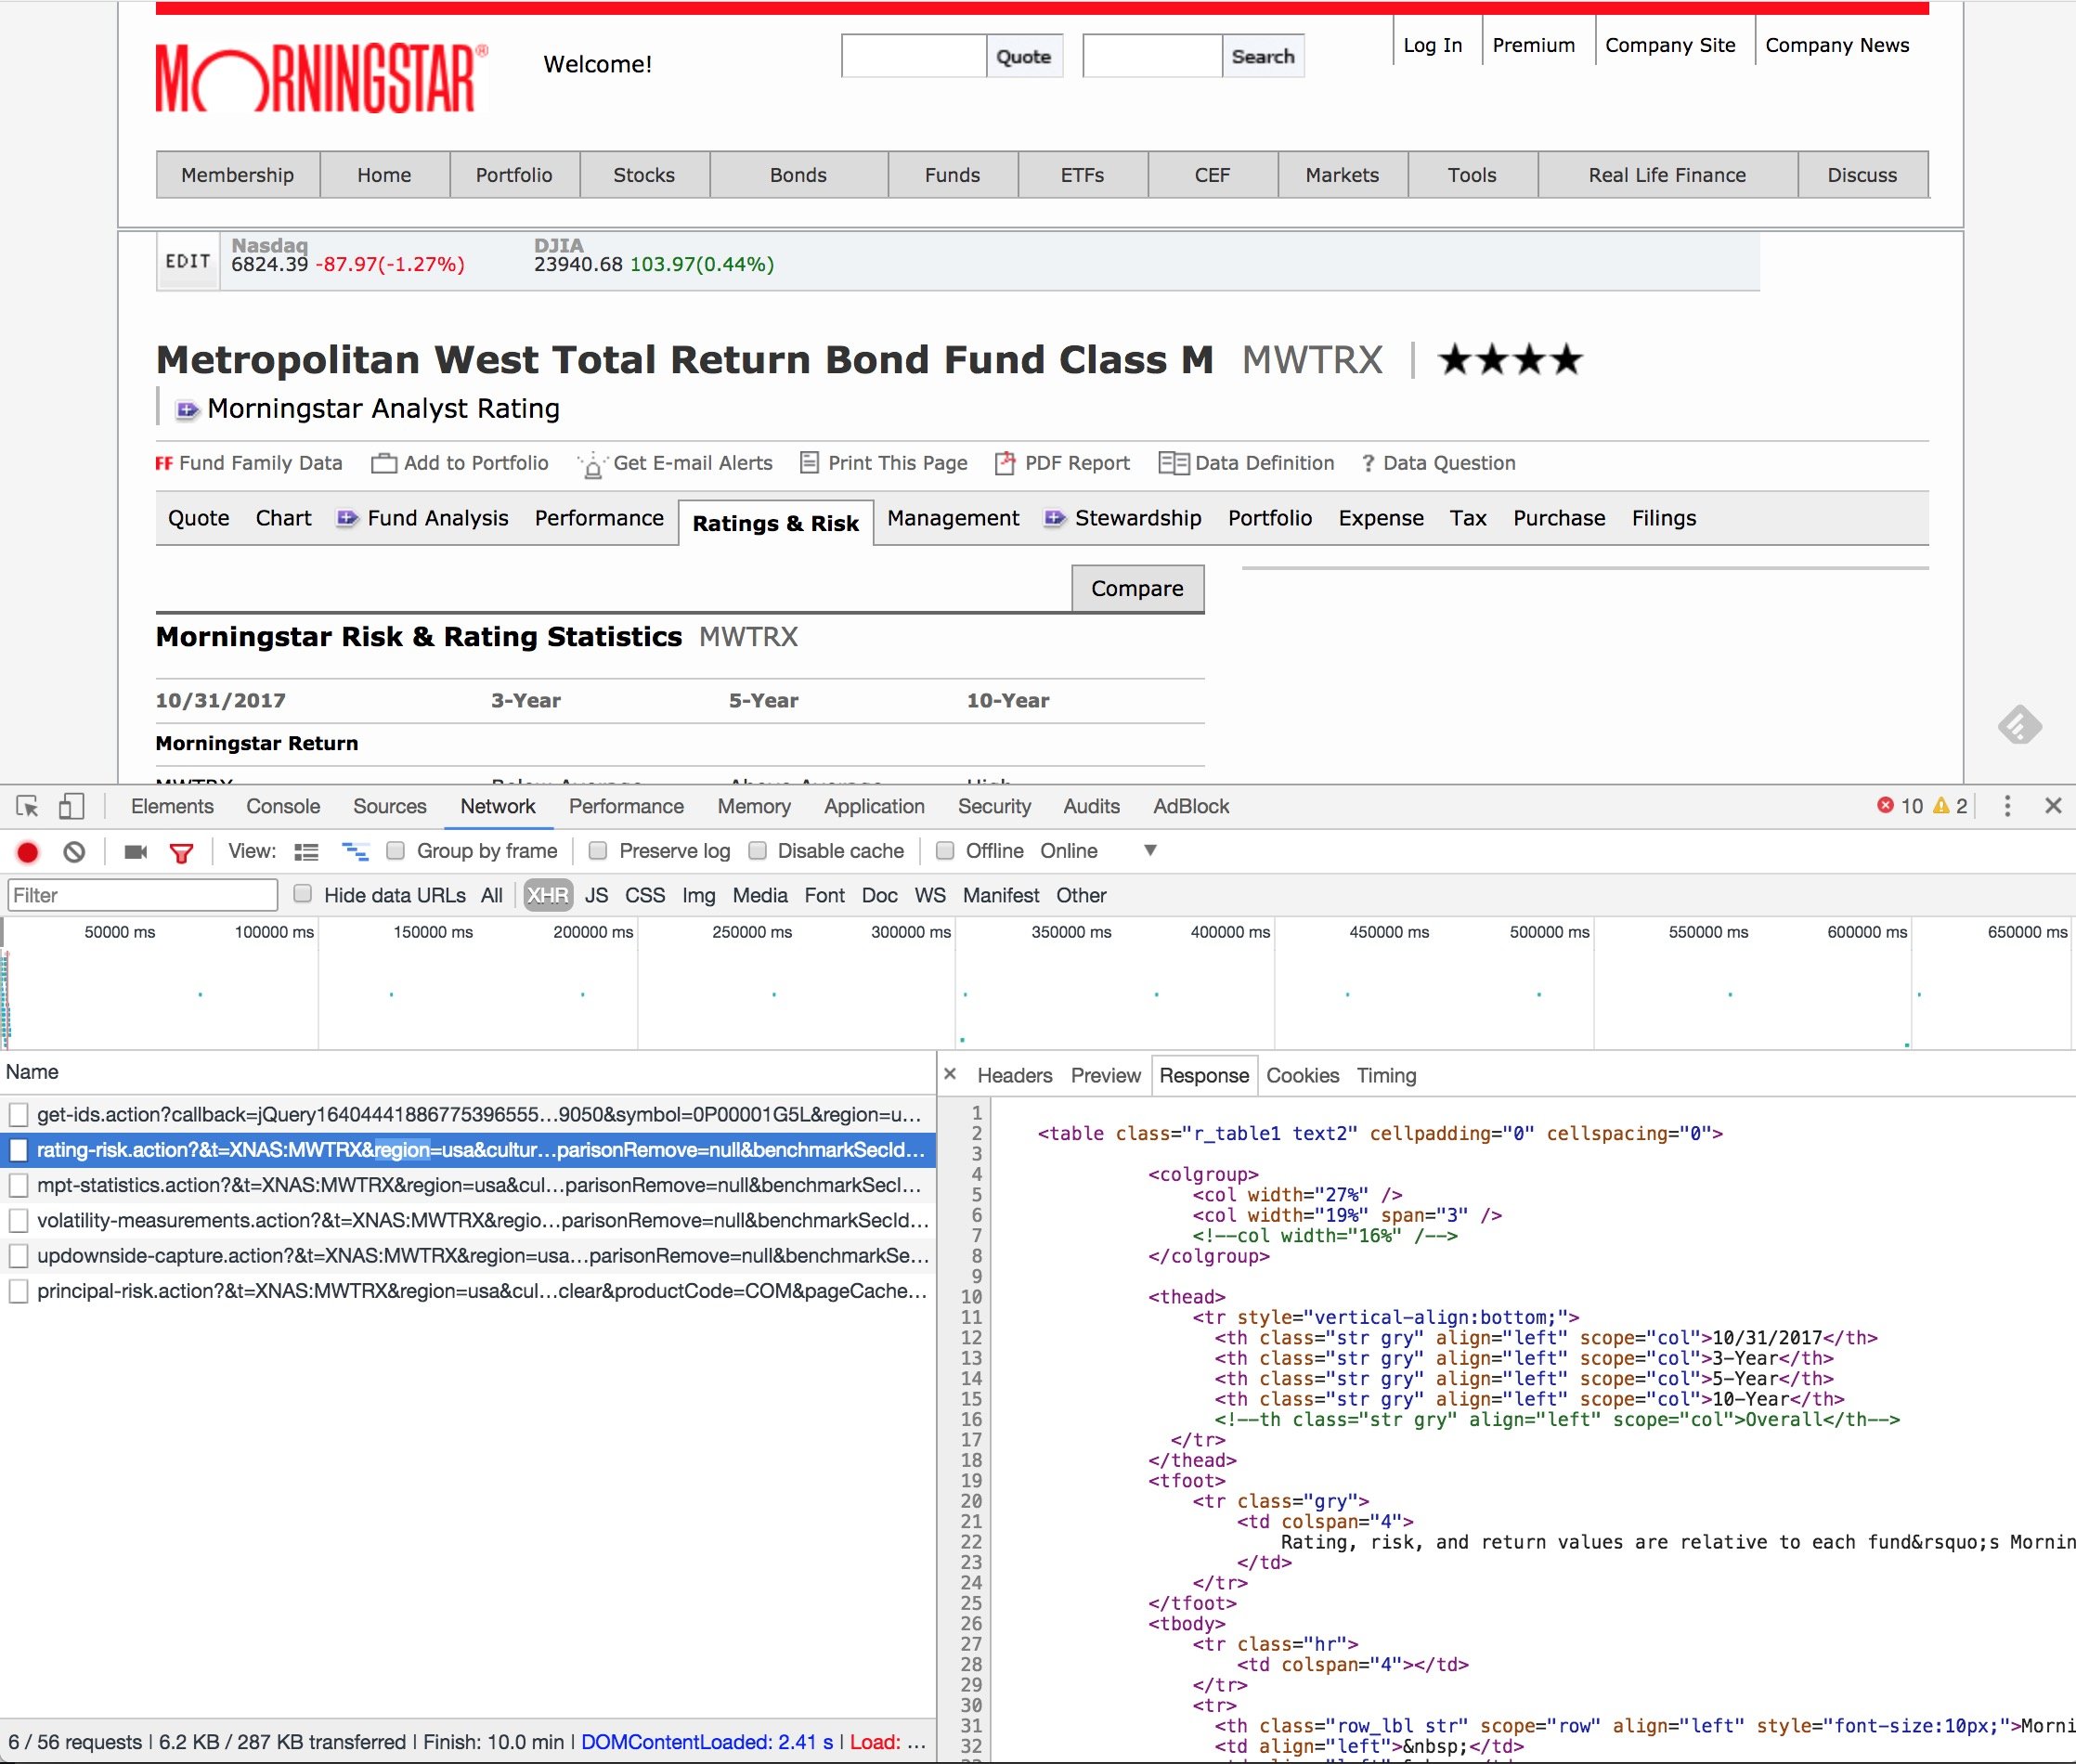Screen dimensions: 2076x1764
Task: Toggle the filter funnel icon
Action: [181, 852]
